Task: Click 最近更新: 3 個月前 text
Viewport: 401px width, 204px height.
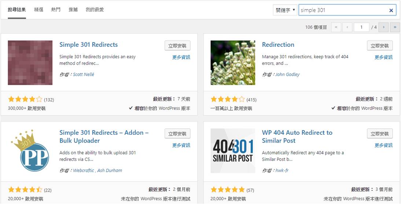Action: [372, 189]
